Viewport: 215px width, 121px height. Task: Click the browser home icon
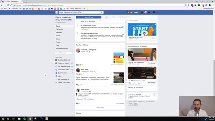(x=11, y=5)
